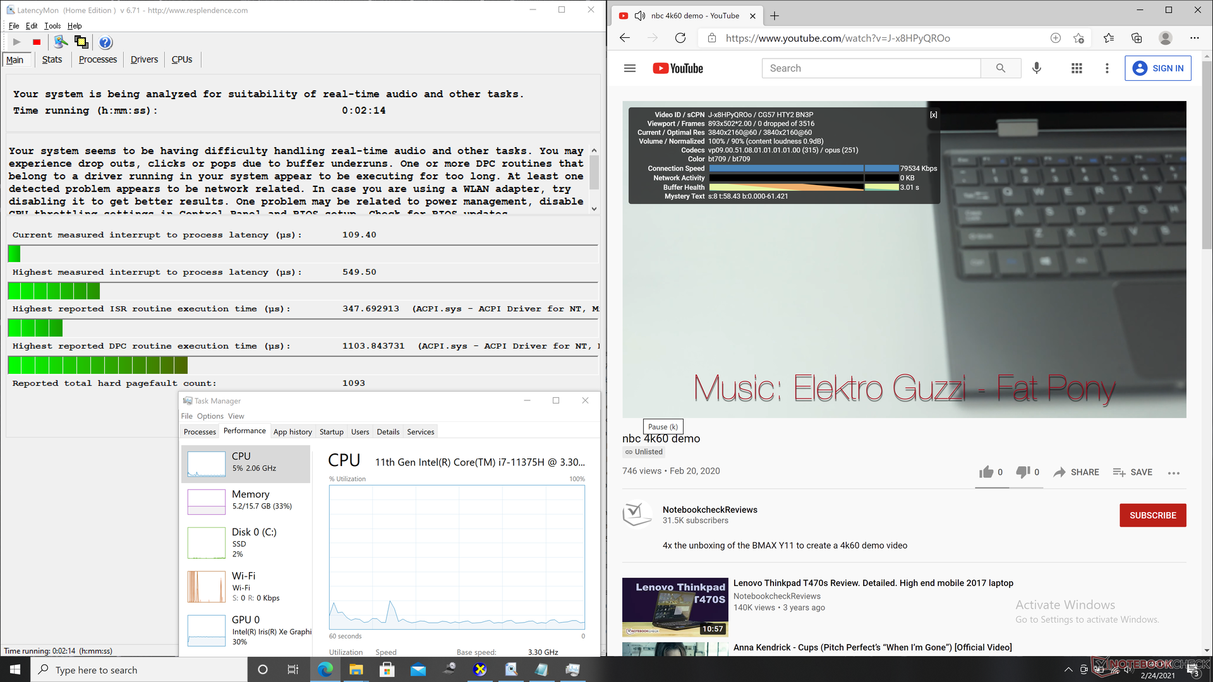Click LatencyMon window-stack icon in toolbar
The image size is (1213, 682).
click(x=81, y=42)
